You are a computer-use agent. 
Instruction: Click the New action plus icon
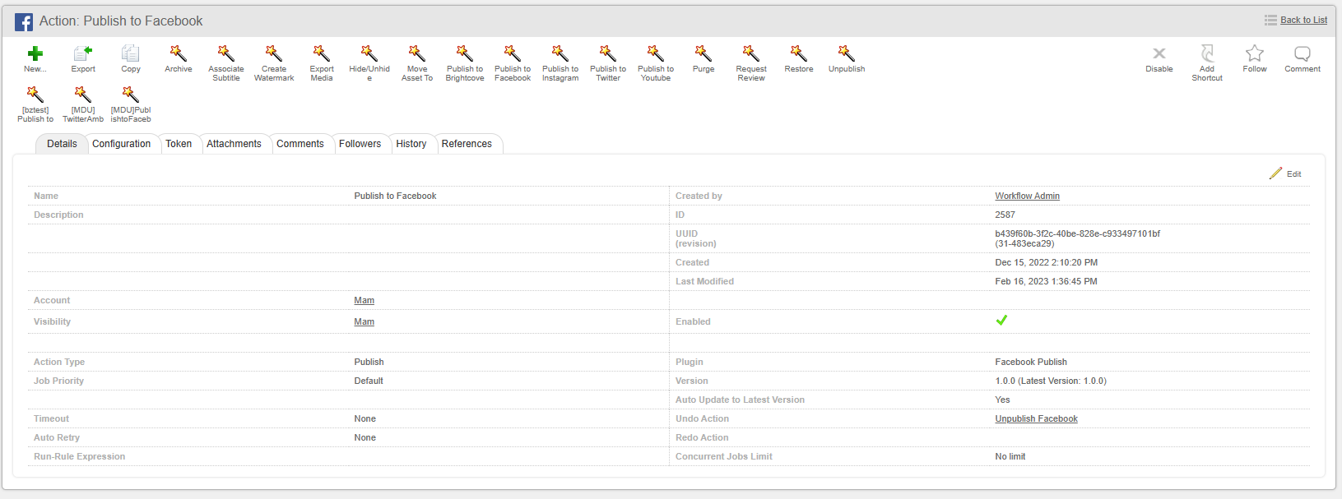tap(35, 53)
